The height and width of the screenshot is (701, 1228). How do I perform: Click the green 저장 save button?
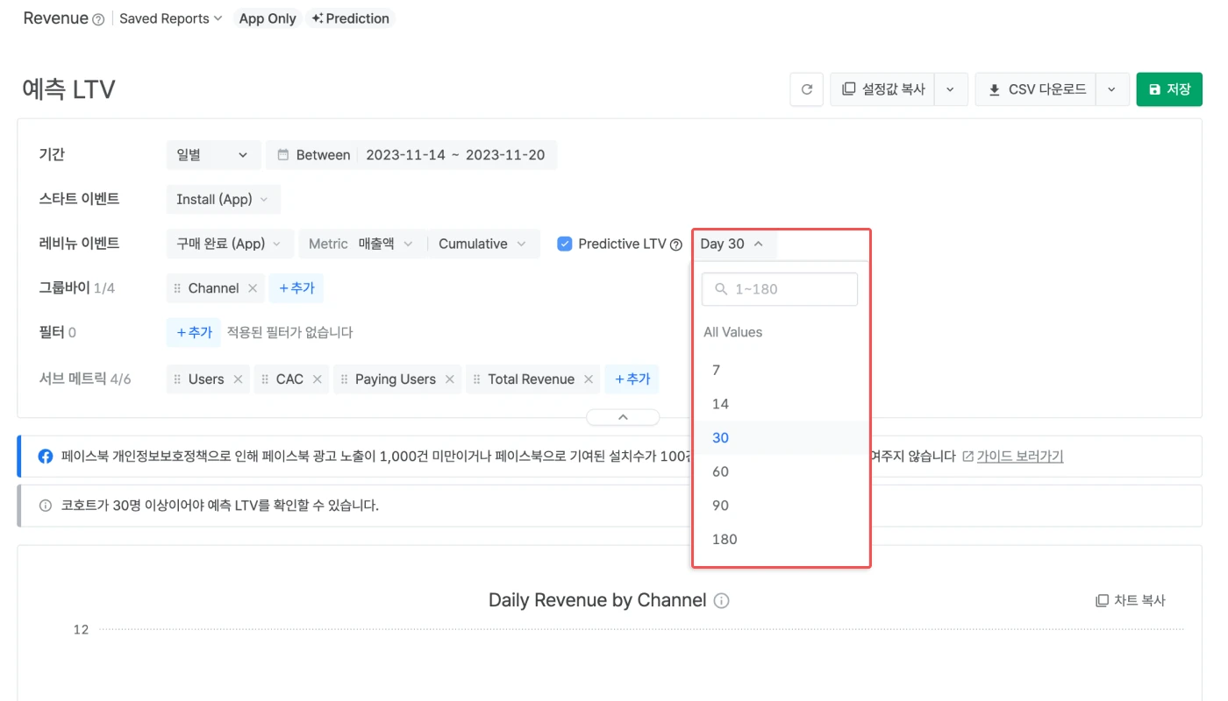coord(1169,89)
